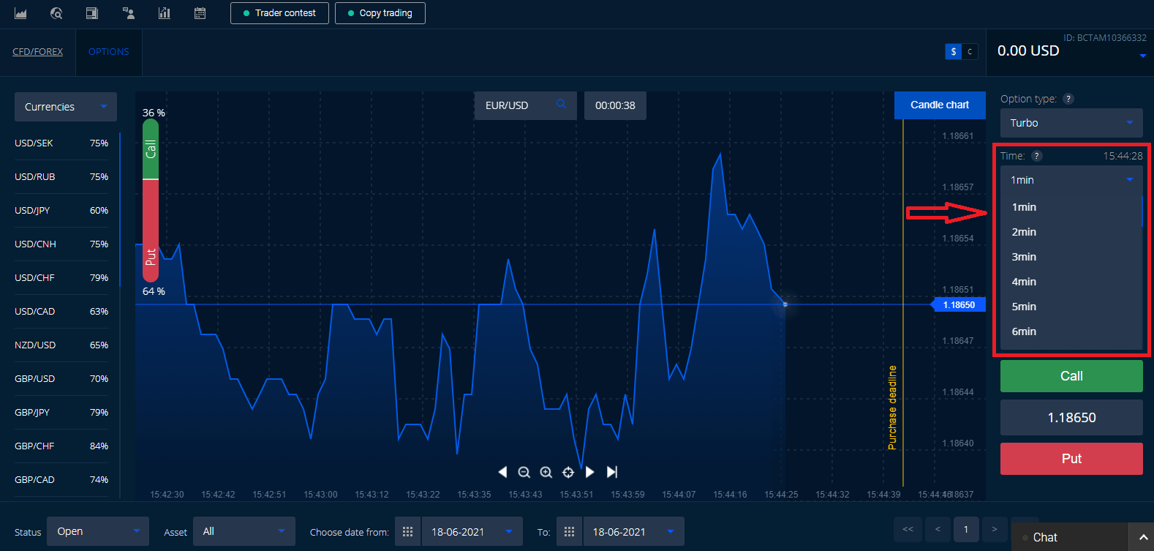Select GBP/CAD 74% currency row
1154x551 pixels.
(x=61, y=480)
